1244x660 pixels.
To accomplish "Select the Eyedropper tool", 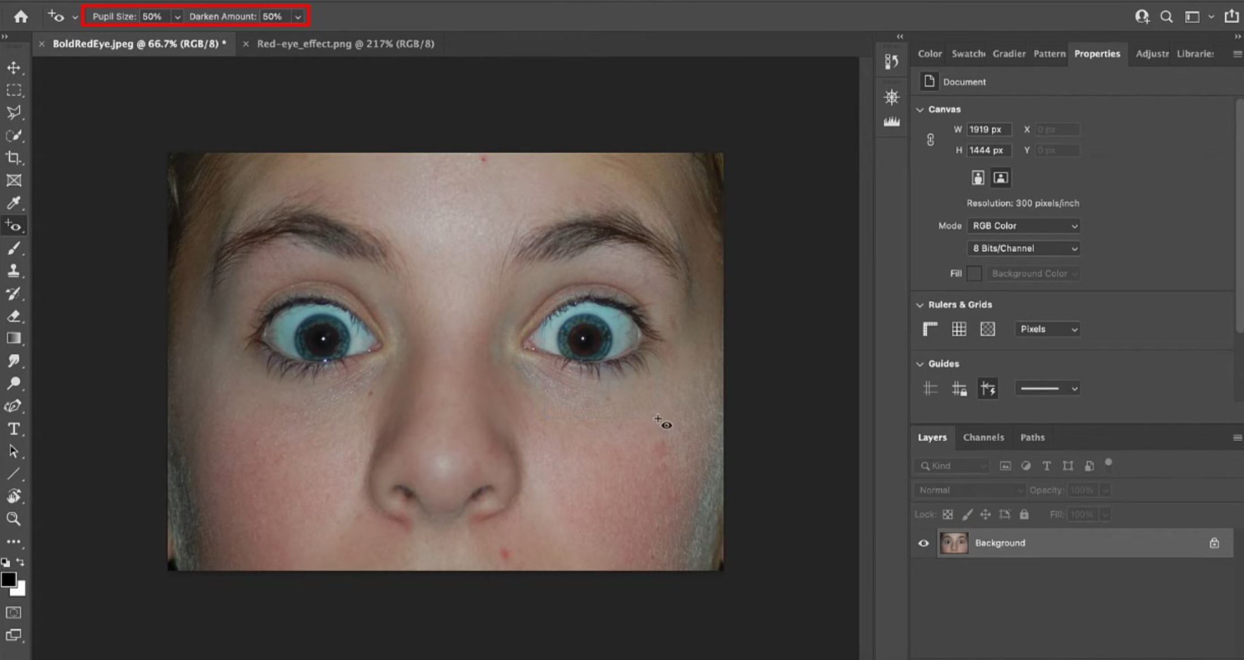I will click(x=14, y=203).
